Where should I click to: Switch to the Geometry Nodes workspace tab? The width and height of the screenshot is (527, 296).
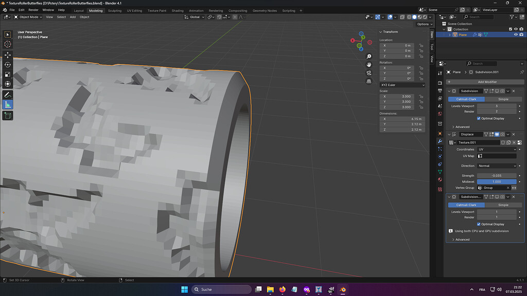pyautogui.click(x=265, y=11)
